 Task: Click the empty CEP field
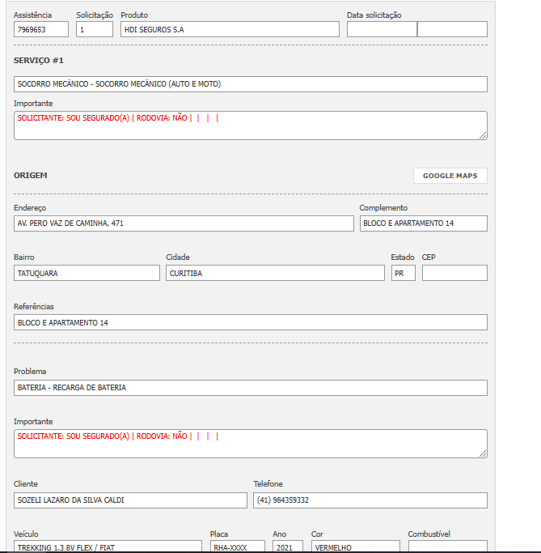coord(454,273)
